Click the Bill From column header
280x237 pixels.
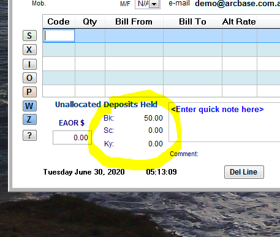[134, 21]
